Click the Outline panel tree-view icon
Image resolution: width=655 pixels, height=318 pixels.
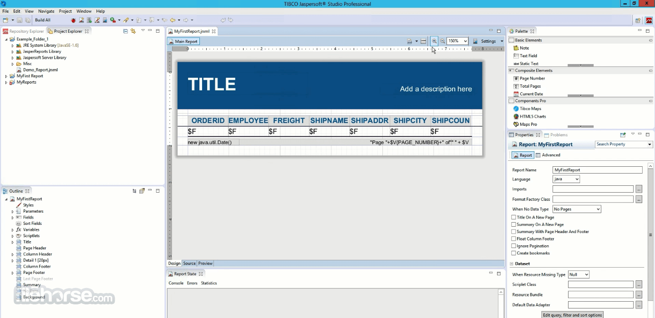[134, 191]
